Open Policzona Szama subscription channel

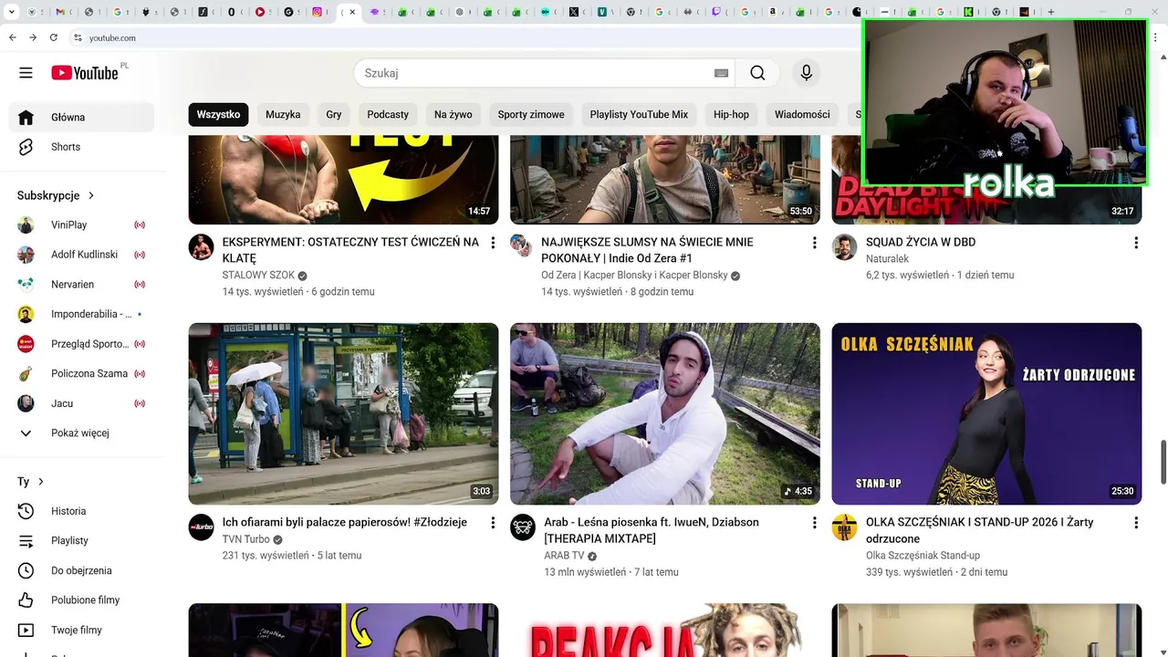coord(82,373)
